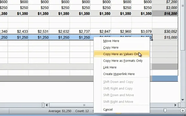Click the vertical scrollbar down arrow
Screen dimensions: 186x116
(183, 100)
